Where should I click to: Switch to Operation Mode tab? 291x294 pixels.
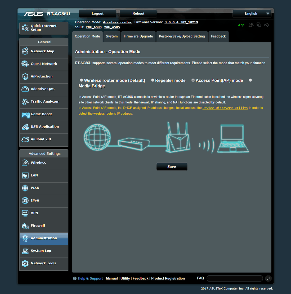click(x=87, y=36)
